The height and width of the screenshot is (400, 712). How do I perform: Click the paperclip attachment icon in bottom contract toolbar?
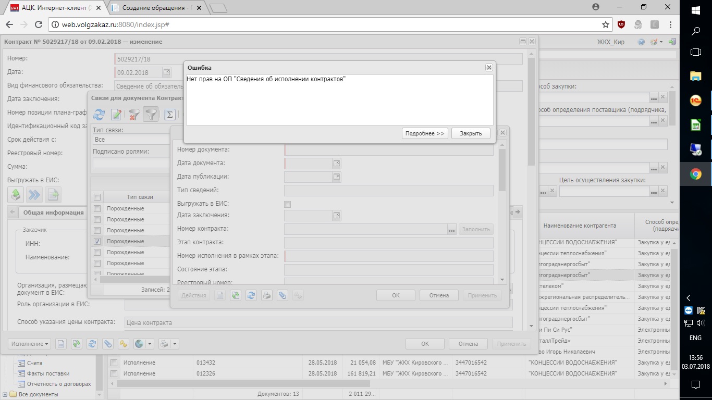[x=108, y=344]
